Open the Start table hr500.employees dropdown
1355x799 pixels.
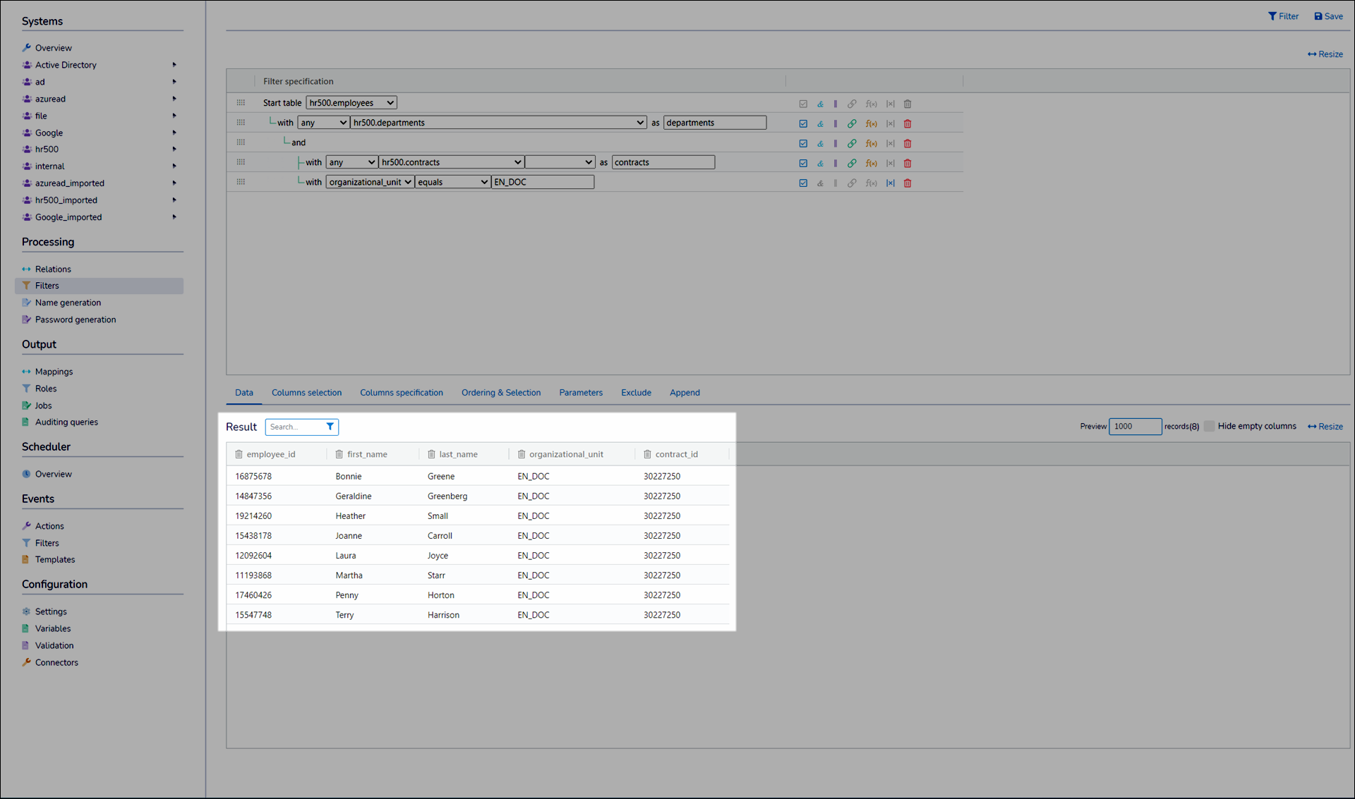click(351, 103)
